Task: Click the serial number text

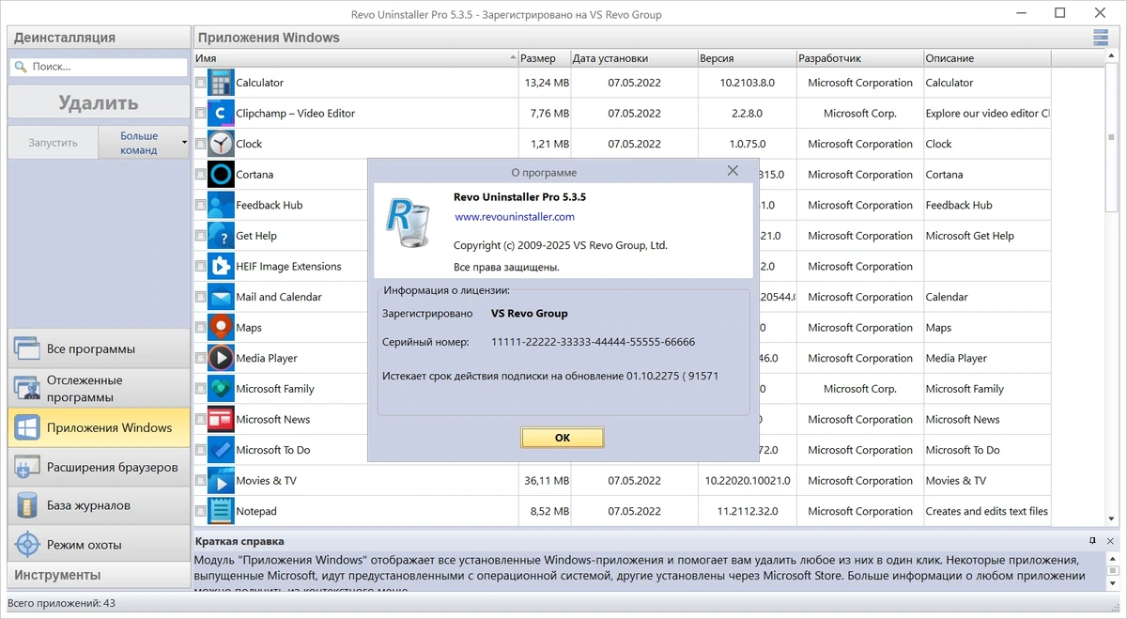Action: [x=594, y=342]
